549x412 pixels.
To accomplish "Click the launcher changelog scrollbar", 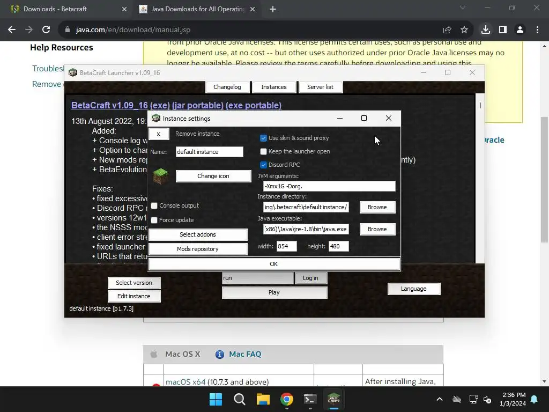I will [x=480, y=178].
